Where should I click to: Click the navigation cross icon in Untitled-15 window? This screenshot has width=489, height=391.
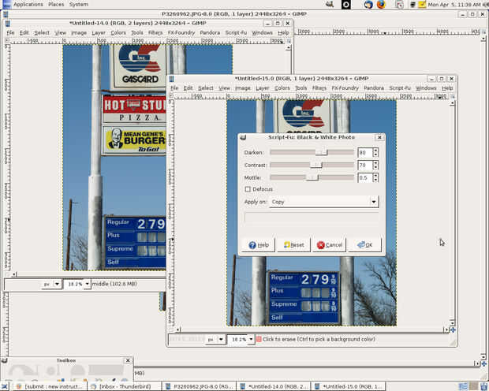point(453,330)
